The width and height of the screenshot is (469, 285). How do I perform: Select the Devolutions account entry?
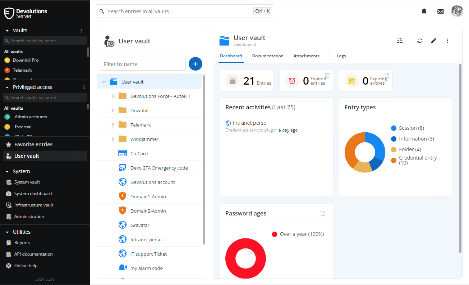pyautogui.click(x=150, y=182)
